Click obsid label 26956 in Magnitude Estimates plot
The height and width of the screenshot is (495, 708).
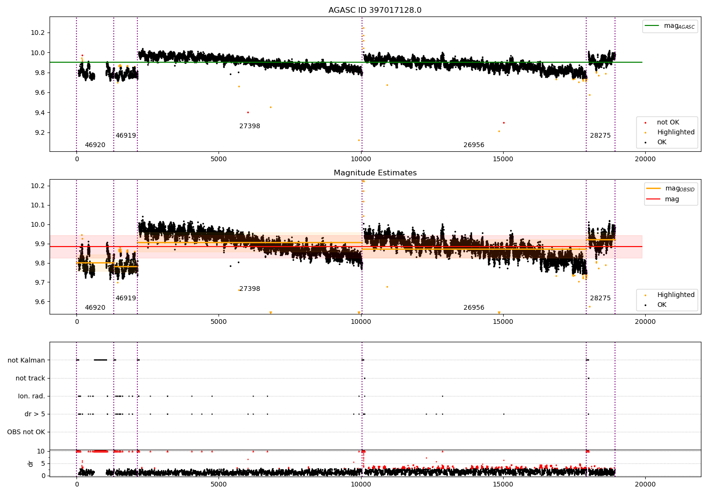point(474,308)
